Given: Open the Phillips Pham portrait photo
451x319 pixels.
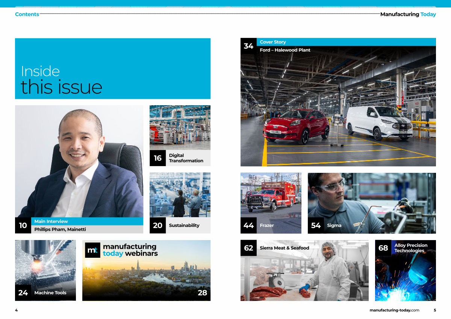Looking at the screenshot, I should (x=79, y=161).
